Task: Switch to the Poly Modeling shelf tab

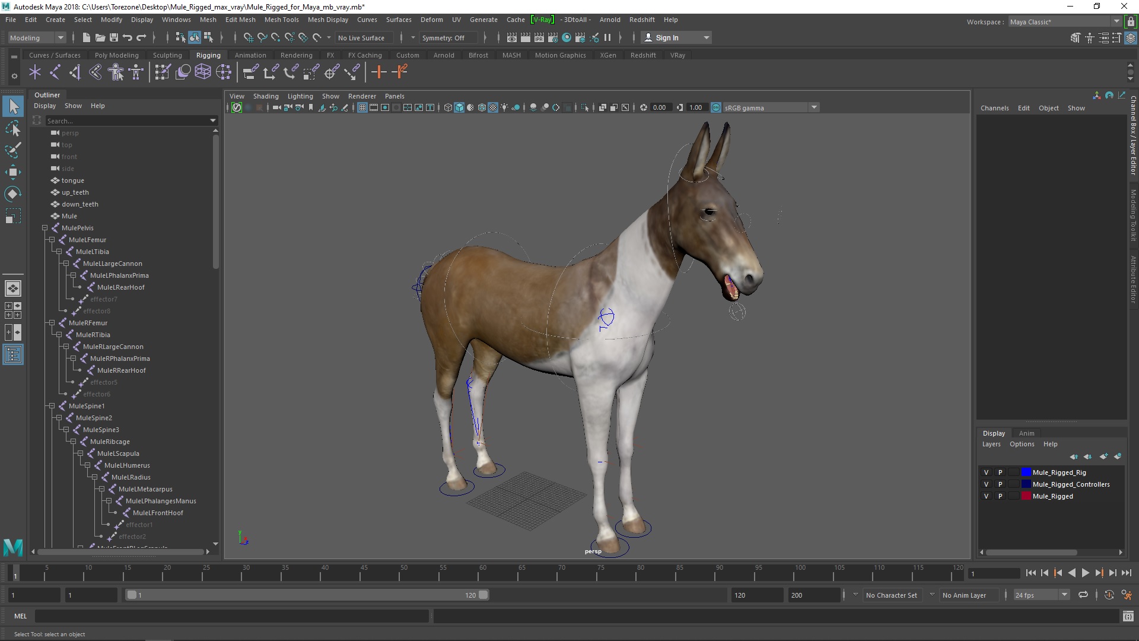Action: [x=116, y=55]
